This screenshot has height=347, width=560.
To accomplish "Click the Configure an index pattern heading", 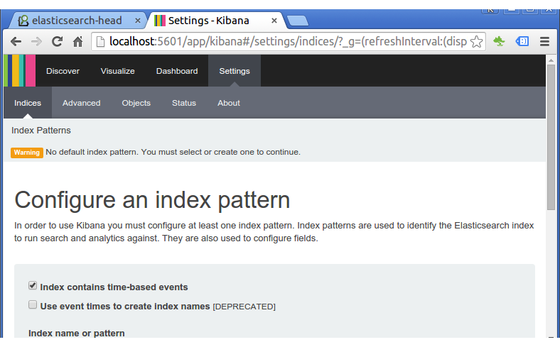I will tap(152, 200).
